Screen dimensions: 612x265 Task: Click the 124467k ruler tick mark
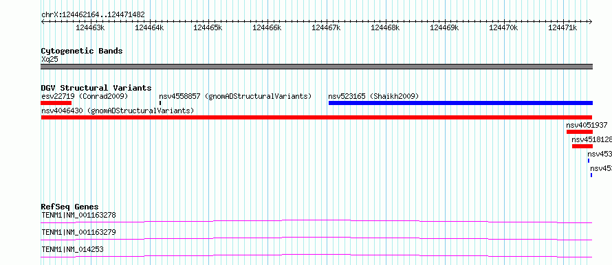point(327,21)
